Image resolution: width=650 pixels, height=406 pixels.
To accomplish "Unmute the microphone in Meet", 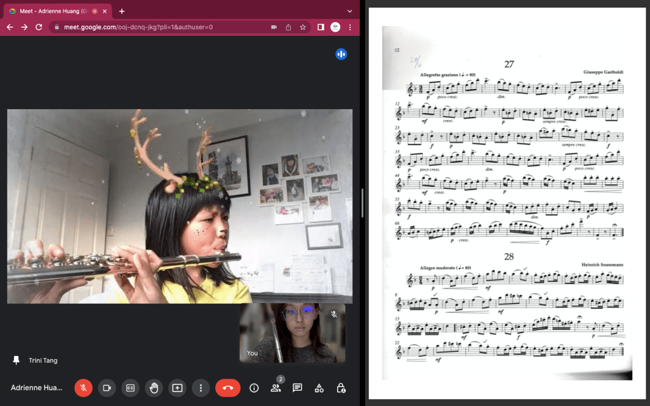I will coord(83,388).
